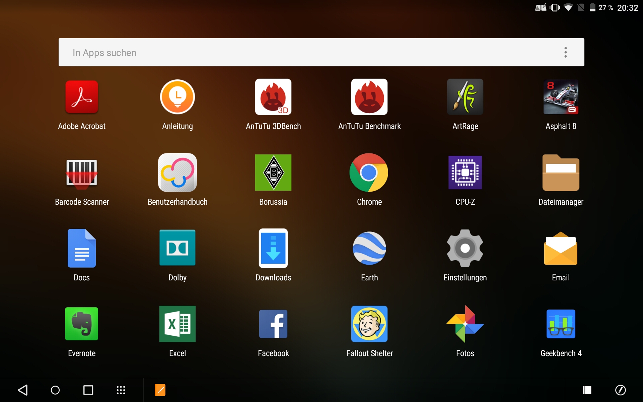The height and width of the screenshot is (402, 643).
Task: Open Microsoft Excel
Action: (177, 324)
